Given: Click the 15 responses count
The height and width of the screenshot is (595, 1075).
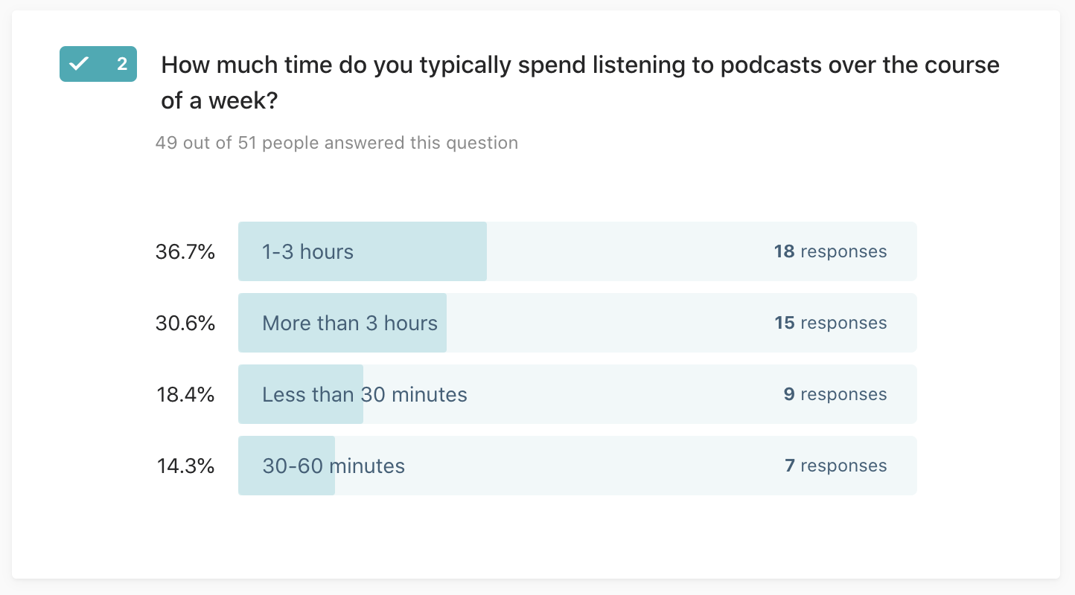Looking at the screenshot, I should pyautogui.click(x=830, y=323).
